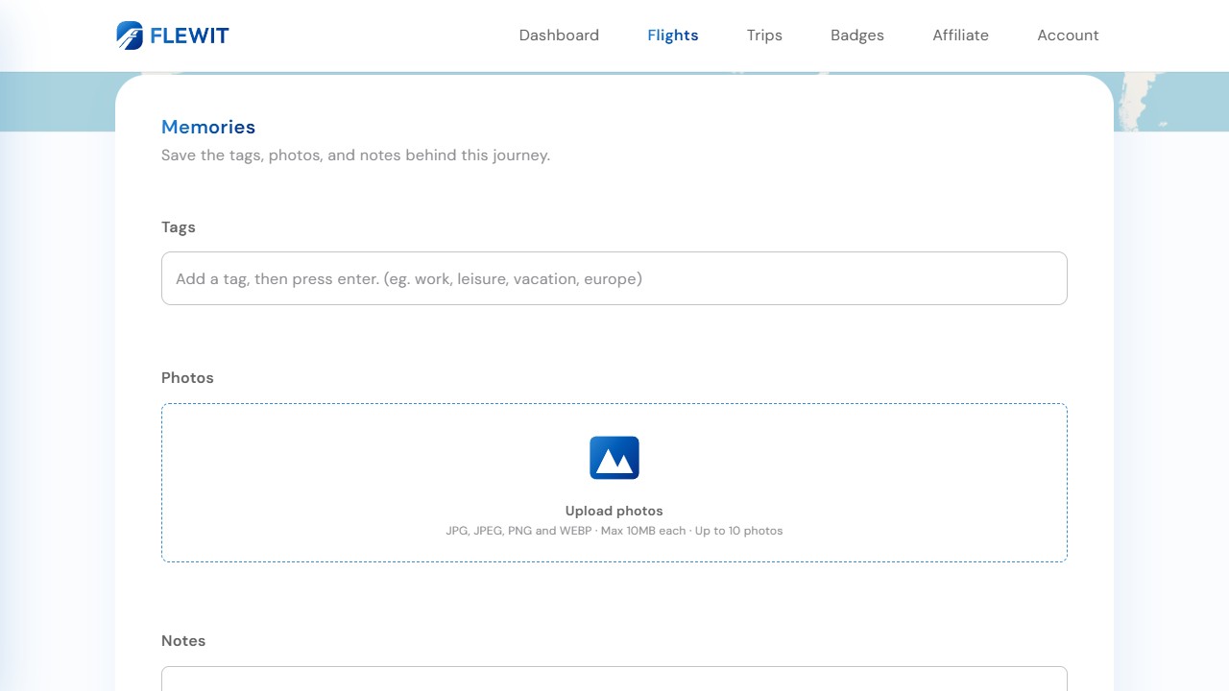Open the Dashboard nav item
This screenshot has height=691, width=1229.
click(559, 36)
